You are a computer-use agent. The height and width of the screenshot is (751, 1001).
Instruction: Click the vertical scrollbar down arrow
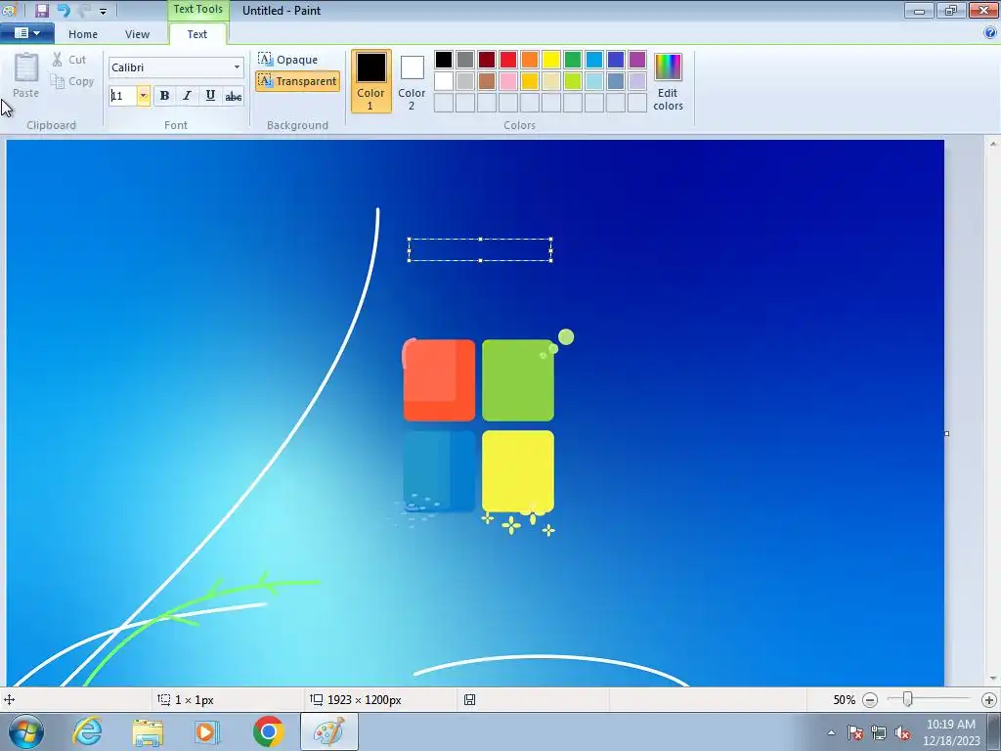click(993, 679)
